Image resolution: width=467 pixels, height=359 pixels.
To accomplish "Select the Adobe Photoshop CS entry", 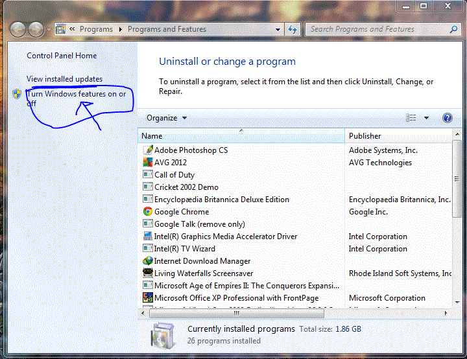I will click(191, 150).
